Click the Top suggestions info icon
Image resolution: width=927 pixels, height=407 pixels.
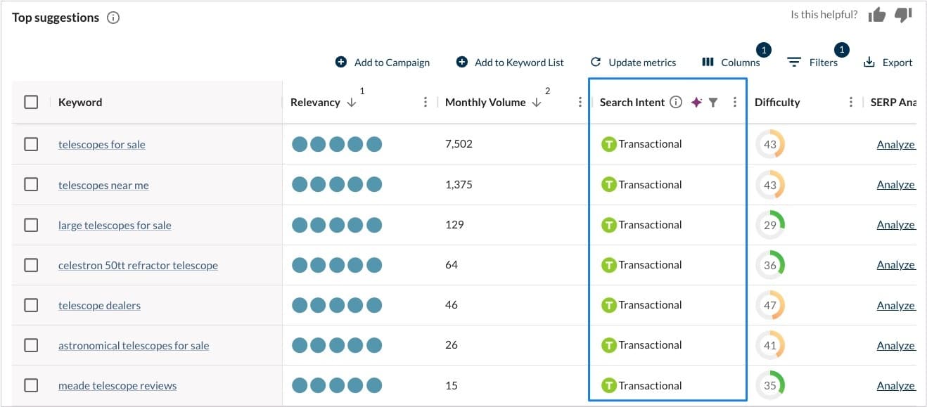click(x=113, y=18)
